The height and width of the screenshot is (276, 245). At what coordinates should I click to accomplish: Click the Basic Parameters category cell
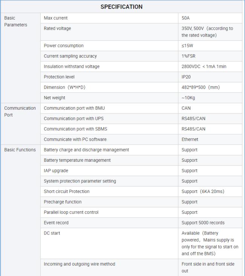tap(16, 21)
